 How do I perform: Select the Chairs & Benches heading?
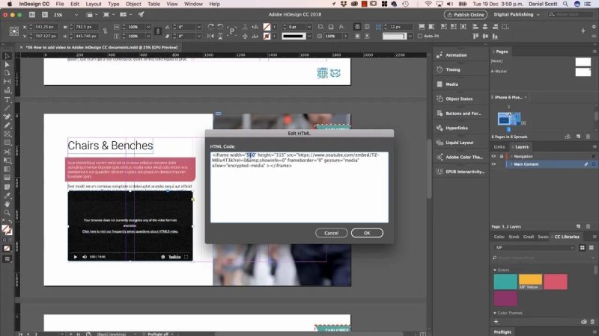click(x=110, y=146)
